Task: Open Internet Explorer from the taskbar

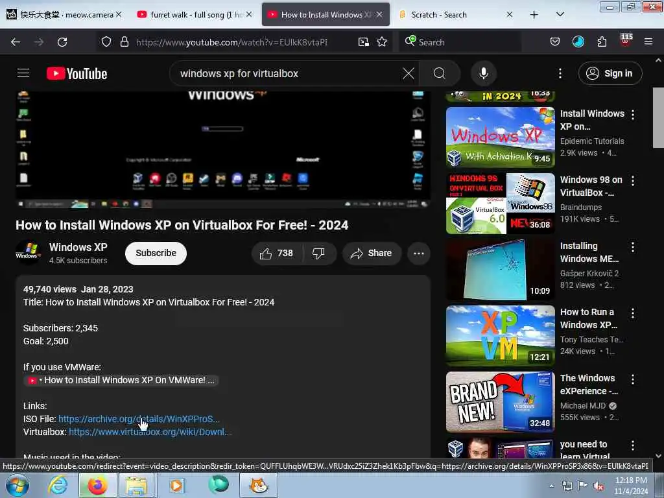Action: pos(58,485)
